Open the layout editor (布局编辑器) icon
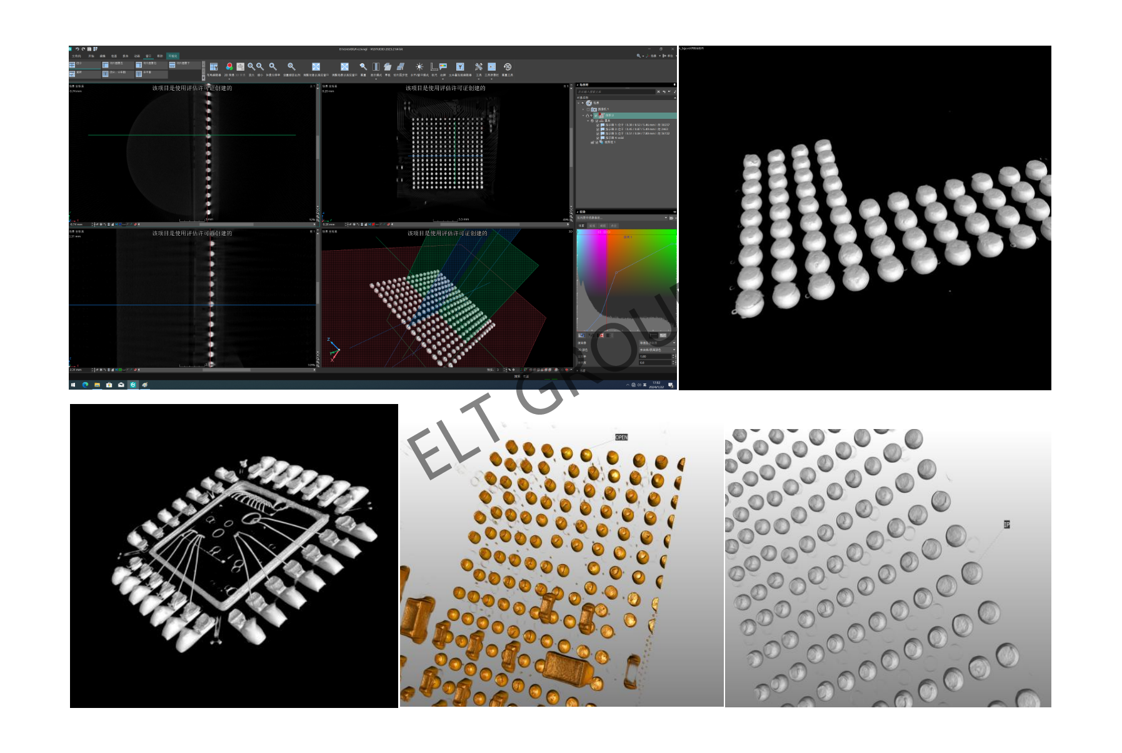The image size is (1122, 753). [x=214, y=66]
